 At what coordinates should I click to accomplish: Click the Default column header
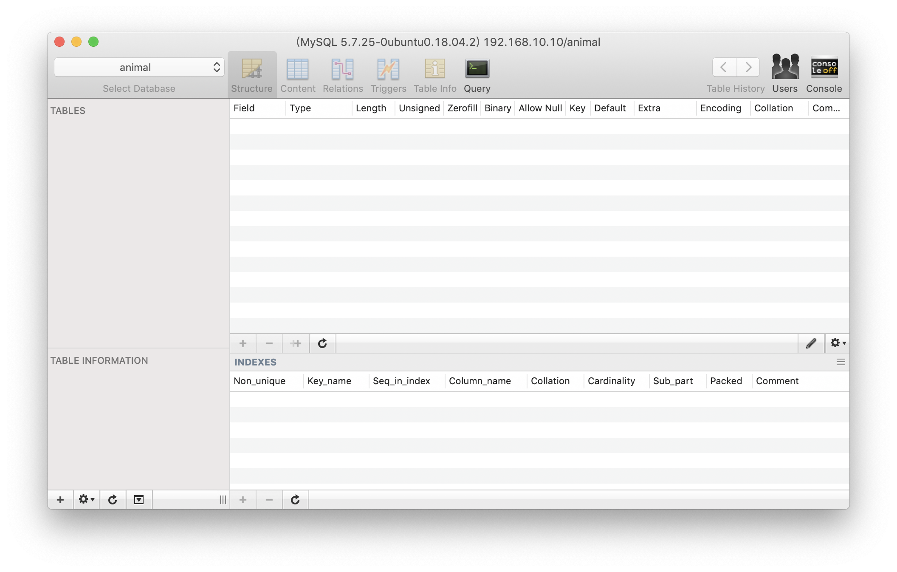coord(612,108)
